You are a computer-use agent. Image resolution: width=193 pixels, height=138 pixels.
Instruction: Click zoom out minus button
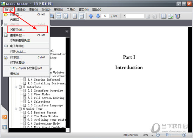(158, 135)
